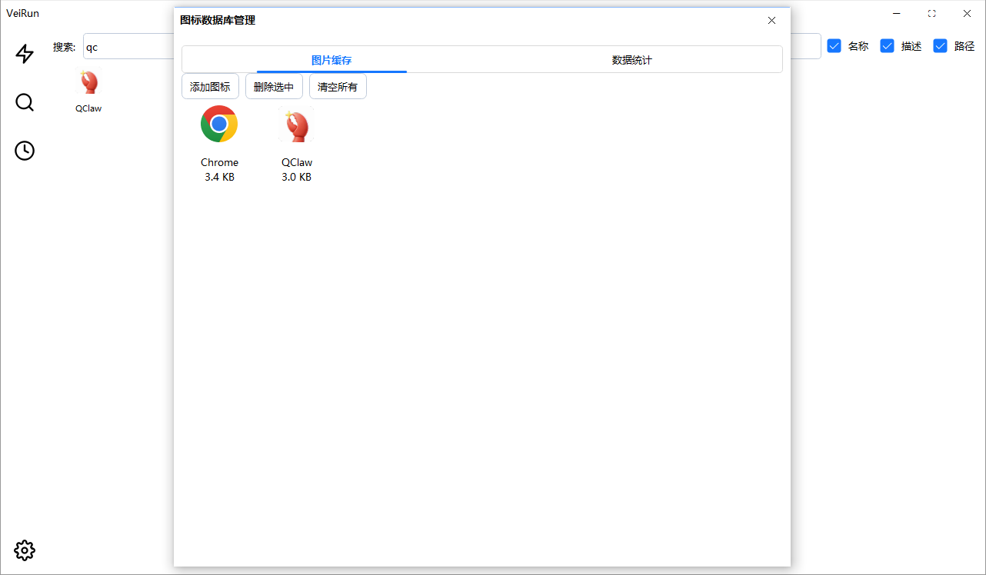Viewport: 986px width, 575px height.
Task: Click the QClaw label under main window result
Action: (88, 108)
